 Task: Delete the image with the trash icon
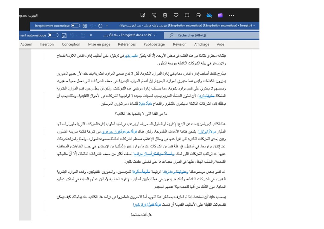[165, 15]
